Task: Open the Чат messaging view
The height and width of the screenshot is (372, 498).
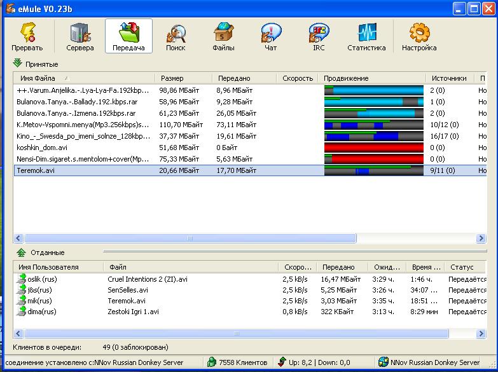Action: pyautogui.click(x=270, y=36)
